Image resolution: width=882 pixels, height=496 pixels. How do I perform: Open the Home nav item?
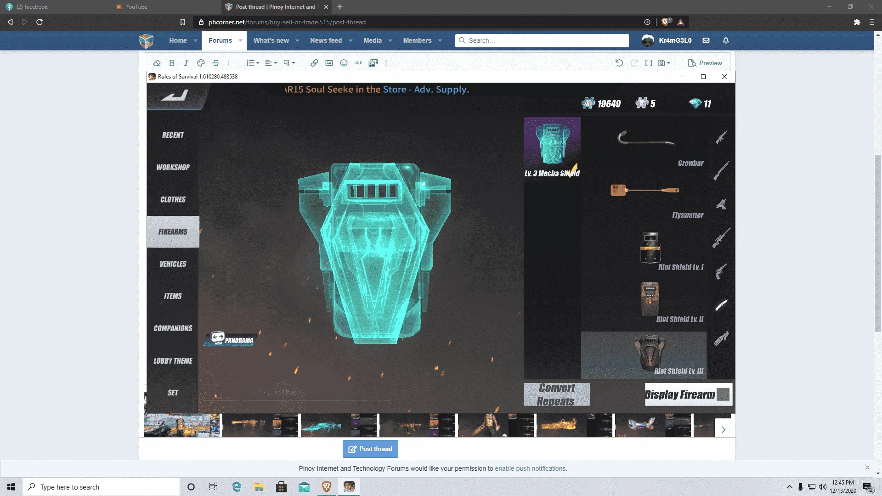(x=178, y=40)
